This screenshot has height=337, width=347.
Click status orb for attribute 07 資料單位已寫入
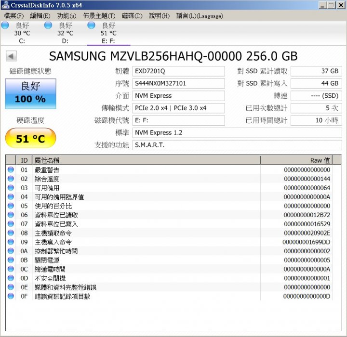11,224
